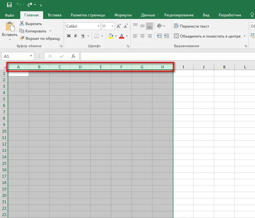The height and width of the screenshot is (218, 255).
Task: Expand the Вставить paste options arrow
Action: click(x=10, y=39)
